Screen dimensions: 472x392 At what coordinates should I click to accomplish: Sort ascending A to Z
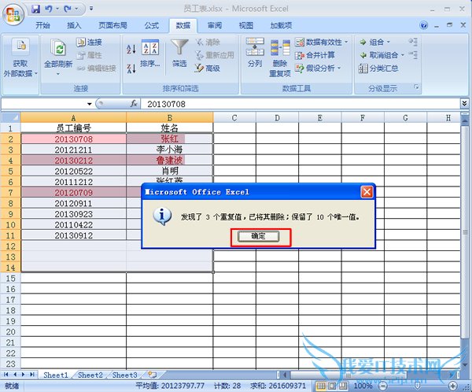[x=131, y=49]
